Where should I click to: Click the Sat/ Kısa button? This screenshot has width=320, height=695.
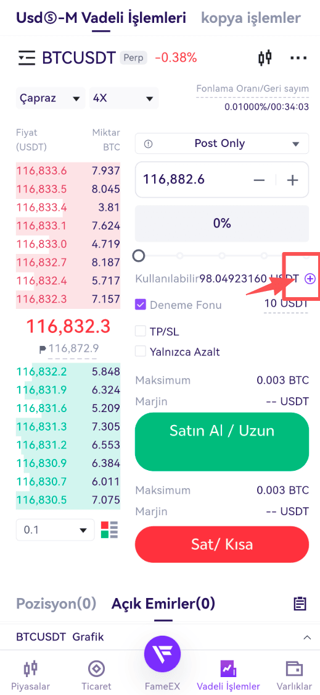222,544
